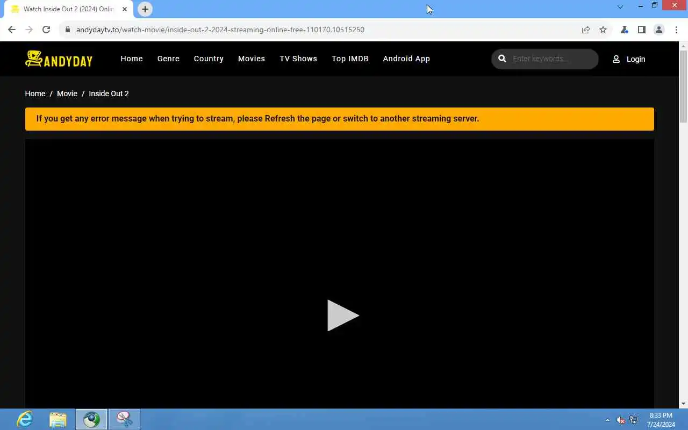The image size is (688, 430).
Task: Close the Watch Inside Out 2 tab
Action: point(125,9)
